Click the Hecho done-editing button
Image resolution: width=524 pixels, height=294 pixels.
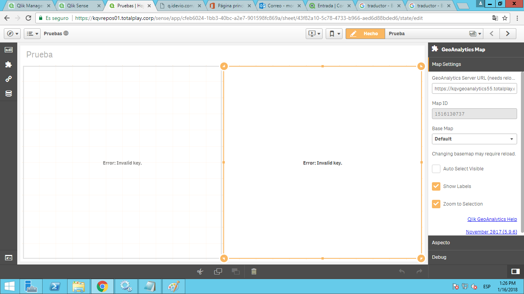point(365,34)
